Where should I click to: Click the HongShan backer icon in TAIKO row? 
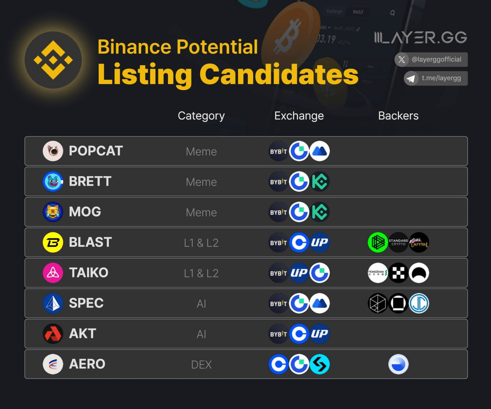[x=378, y=273]
